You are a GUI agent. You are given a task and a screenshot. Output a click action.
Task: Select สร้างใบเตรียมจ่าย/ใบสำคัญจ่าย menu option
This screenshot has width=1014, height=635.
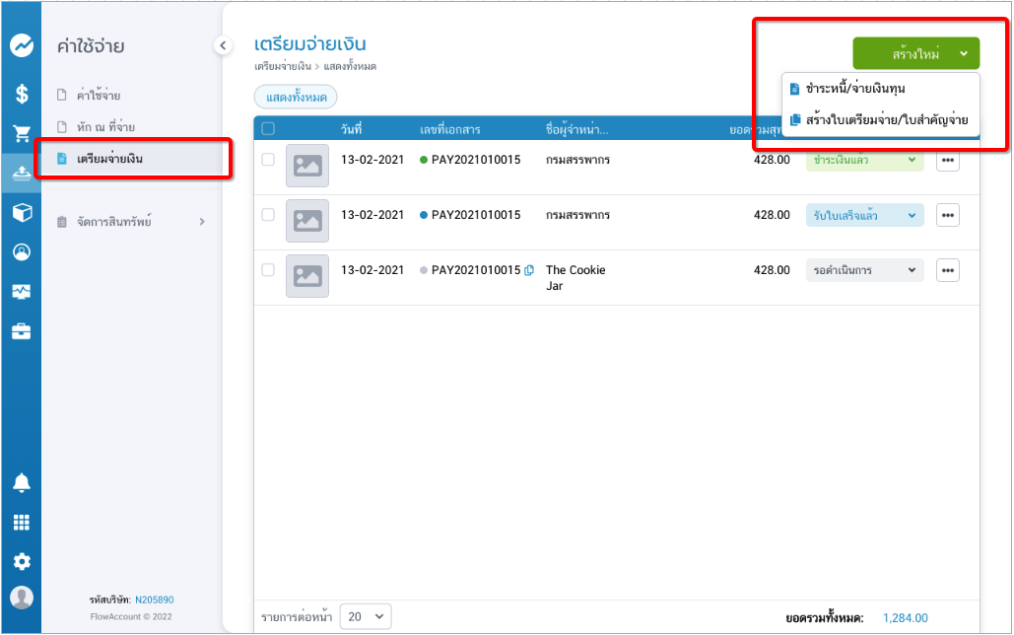(886, 119)
